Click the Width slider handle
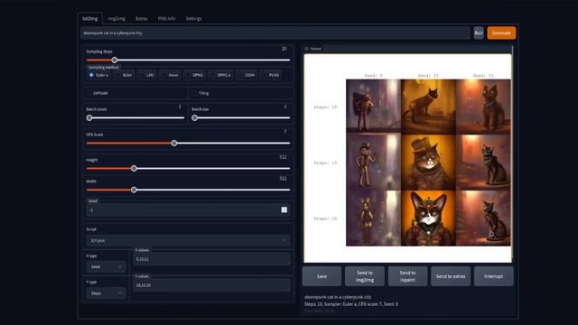 coord(134,190)
